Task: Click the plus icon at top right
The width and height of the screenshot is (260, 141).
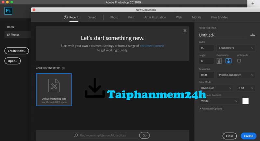Action: (253, 3)
